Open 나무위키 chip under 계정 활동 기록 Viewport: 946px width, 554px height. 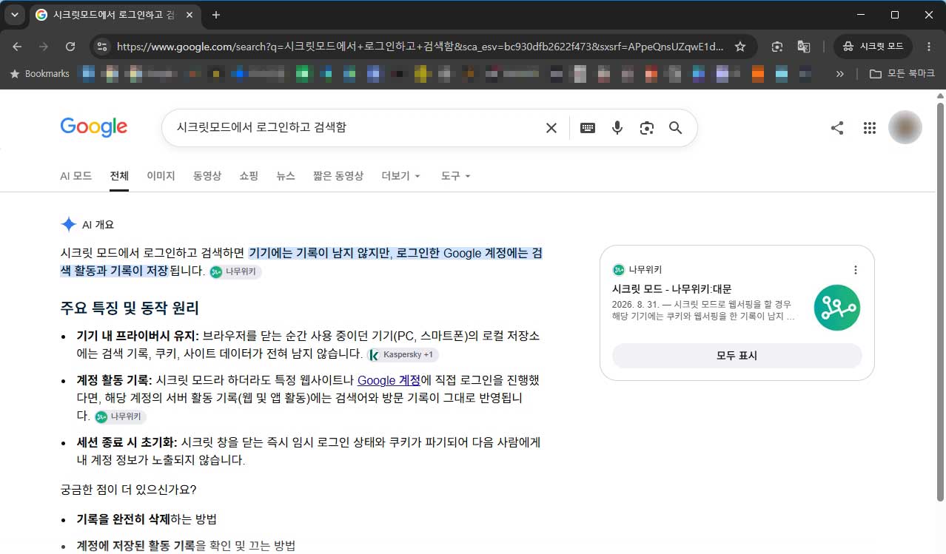(121, 416)
